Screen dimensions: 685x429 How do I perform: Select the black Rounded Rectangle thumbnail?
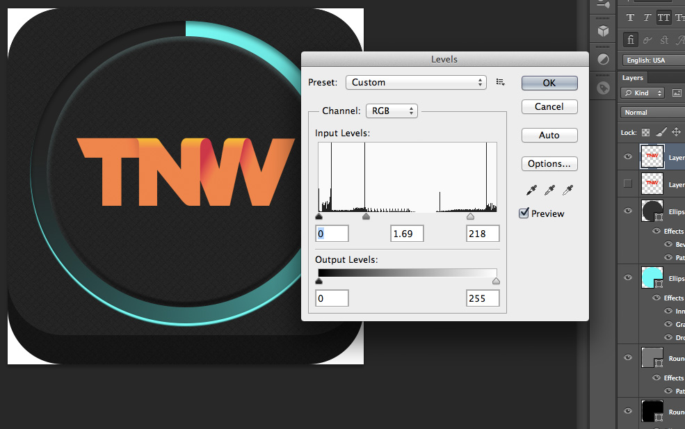652,411
